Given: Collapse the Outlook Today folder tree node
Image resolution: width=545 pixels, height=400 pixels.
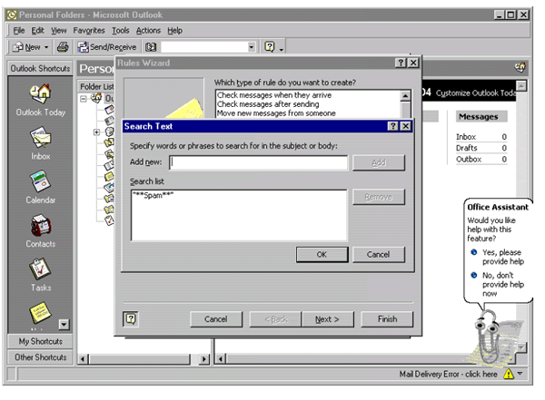Looking at the screenshot, I should [x=84, y=99].
